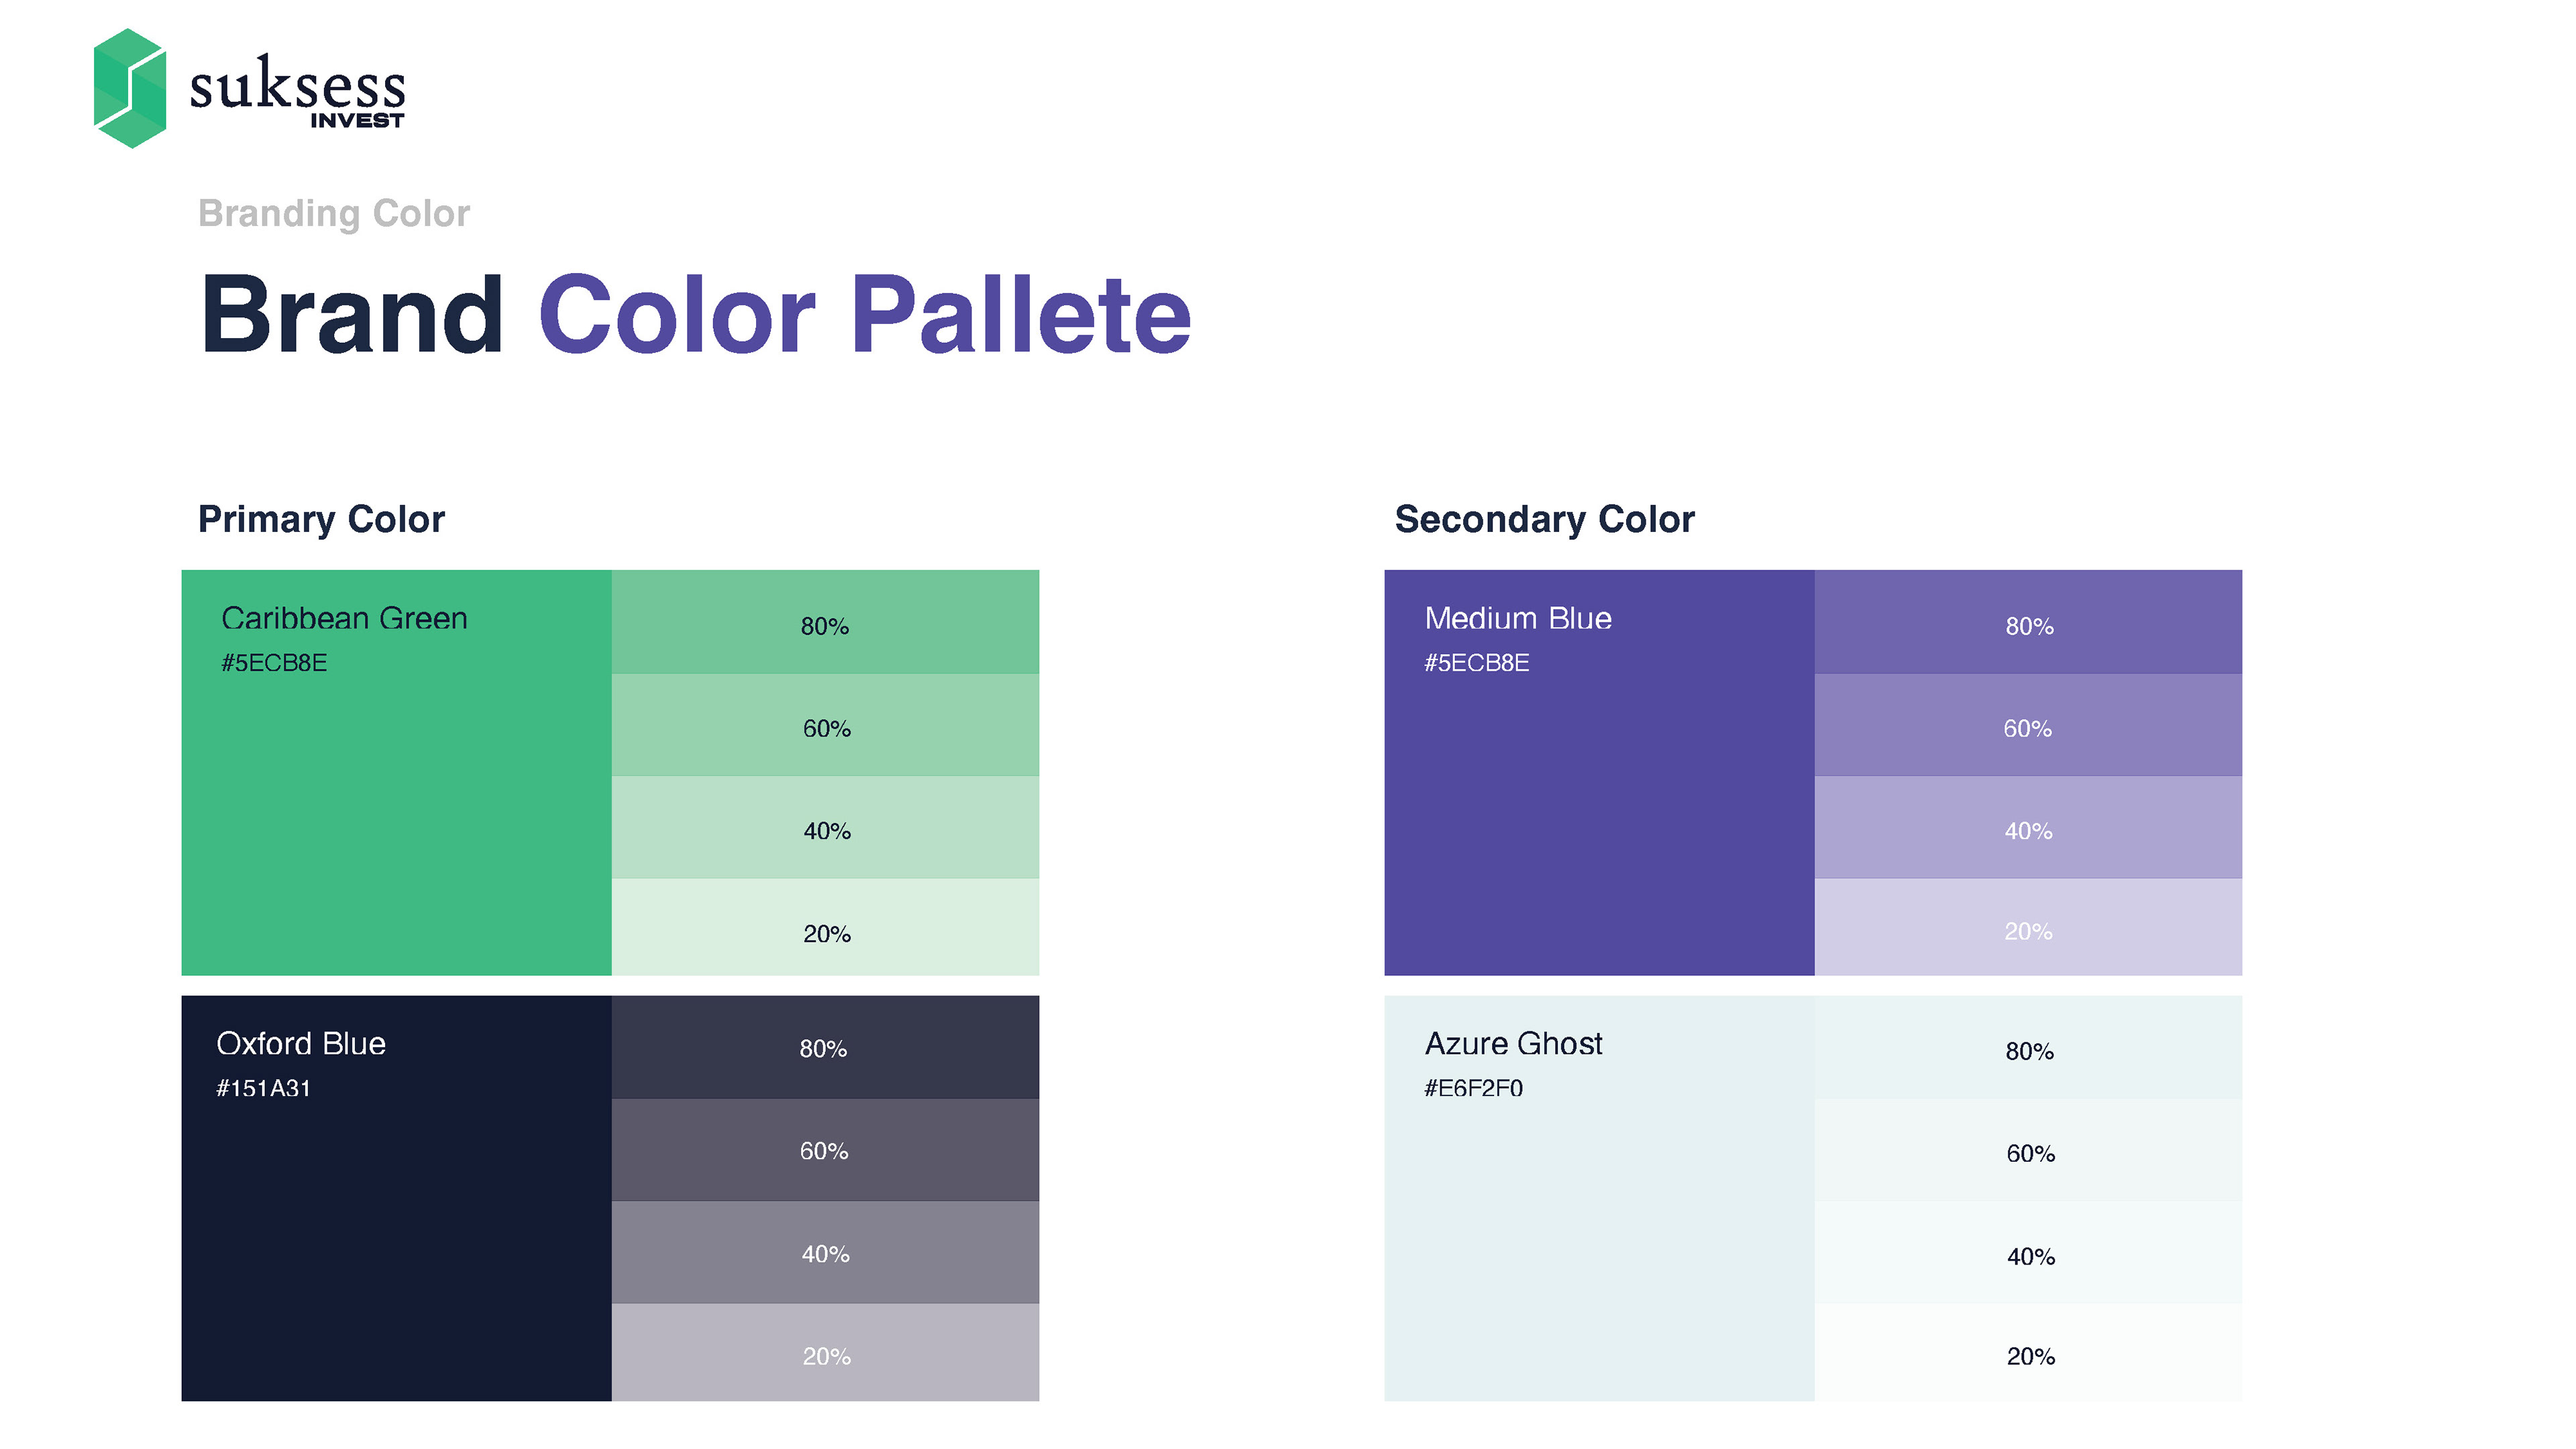Select the Oxford Blue 80% tint
Screen dimensions: 2576x1449
825,1047
